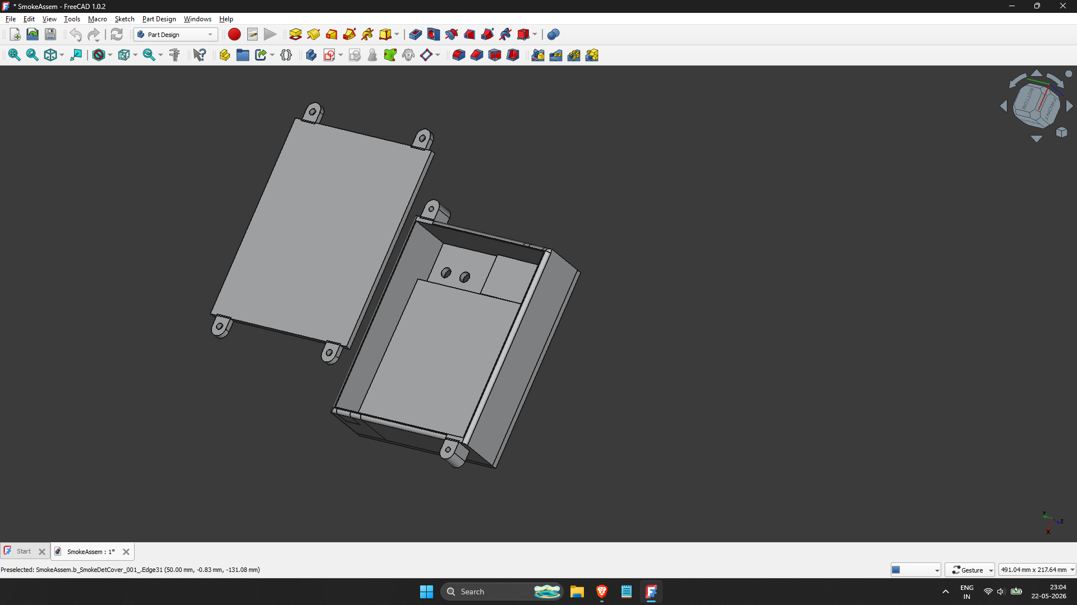Viewport: 1077px width, 605px height.
Task: Refresh and recompute the document
Action: pyautogui.click(x=117, y=35)
